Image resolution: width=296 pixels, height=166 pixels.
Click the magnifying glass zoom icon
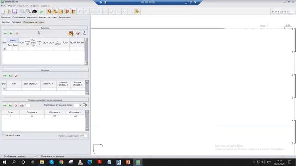coord(28,12)
